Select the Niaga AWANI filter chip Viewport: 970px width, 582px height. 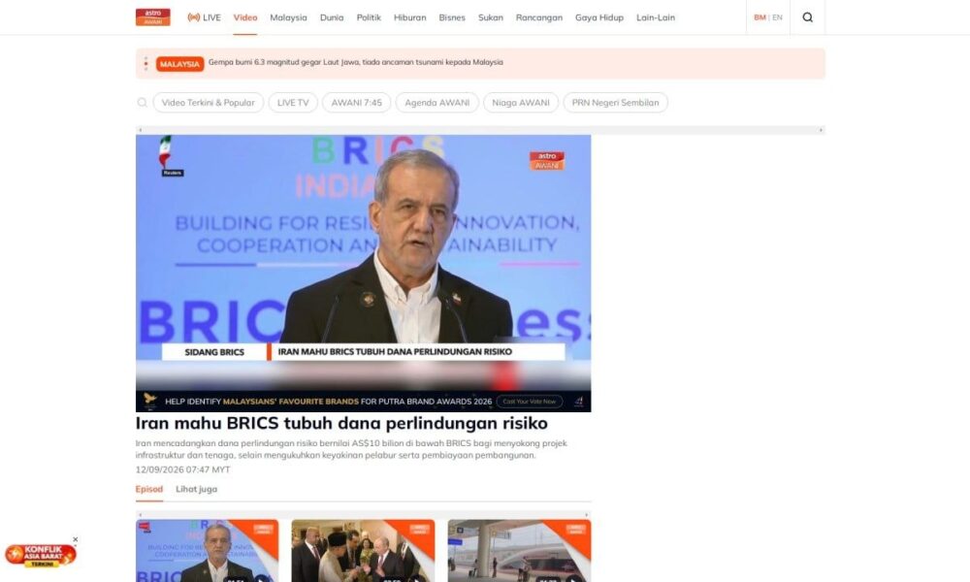521,103
